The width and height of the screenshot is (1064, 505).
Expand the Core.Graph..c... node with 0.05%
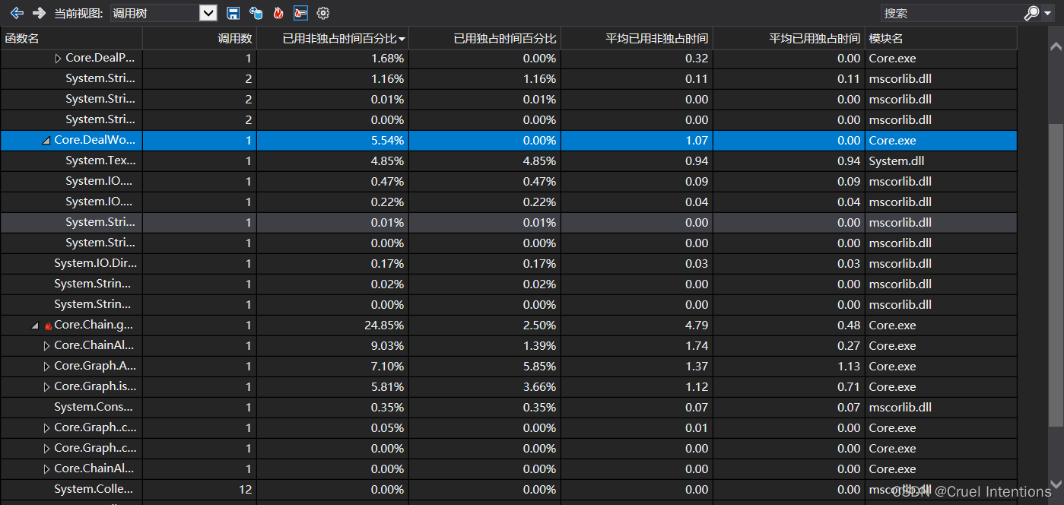tap(47, 428)
